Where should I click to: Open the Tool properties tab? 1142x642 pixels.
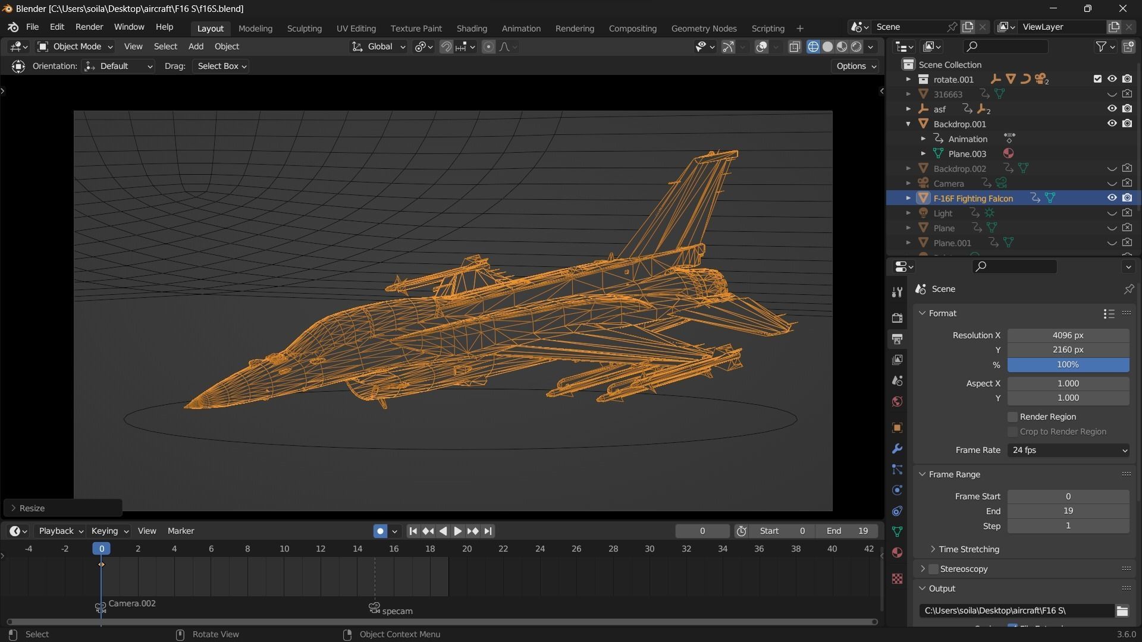tap(897, 292)
